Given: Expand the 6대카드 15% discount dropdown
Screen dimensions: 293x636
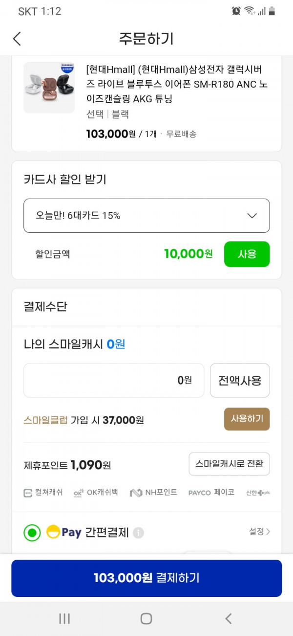Looking at the screenshot, I should point(146,216).
